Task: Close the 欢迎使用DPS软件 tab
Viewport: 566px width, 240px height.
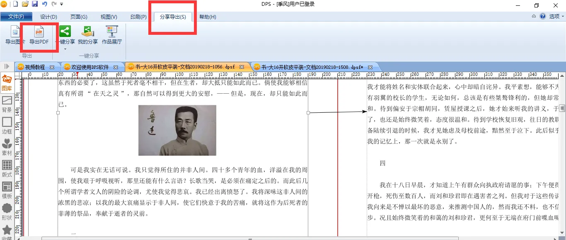Action: click(x=116, y=67)
